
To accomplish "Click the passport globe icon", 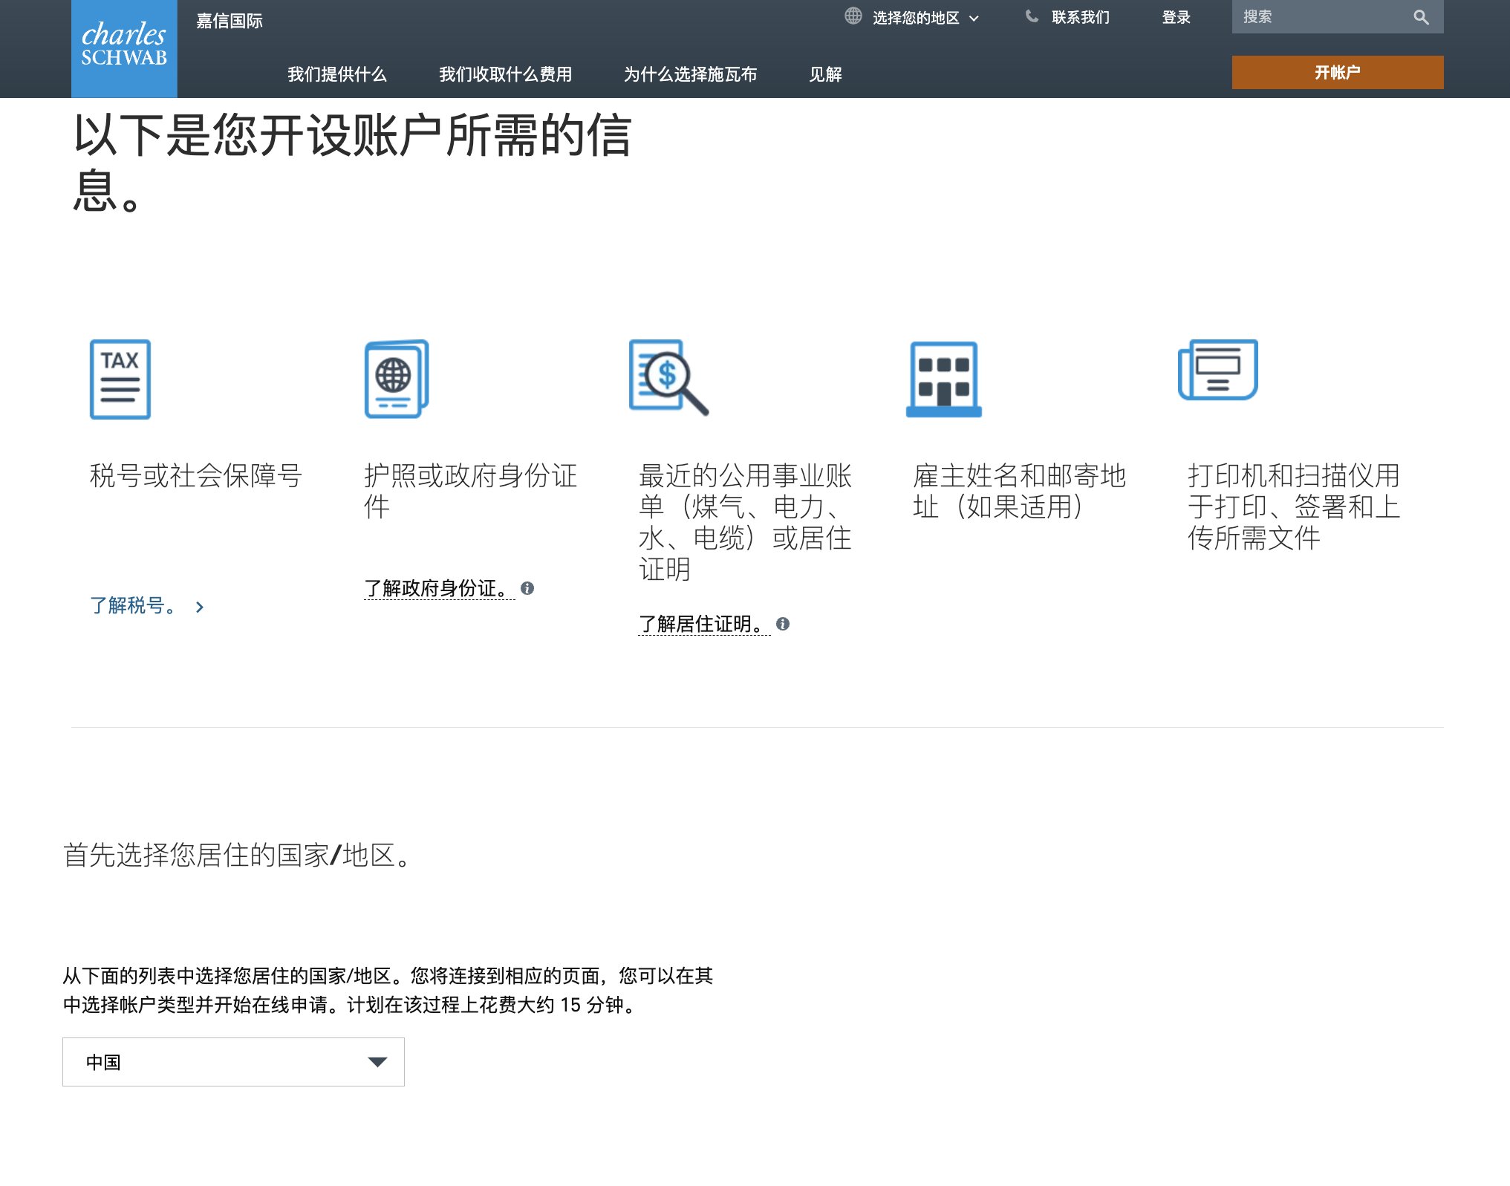I will click(x=396, y=379).
